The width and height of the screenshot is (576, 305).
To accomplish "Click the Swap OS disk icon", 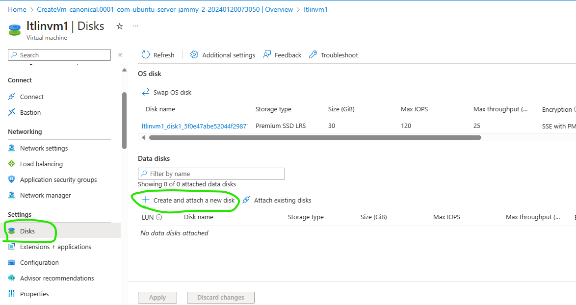I will 146,92.
